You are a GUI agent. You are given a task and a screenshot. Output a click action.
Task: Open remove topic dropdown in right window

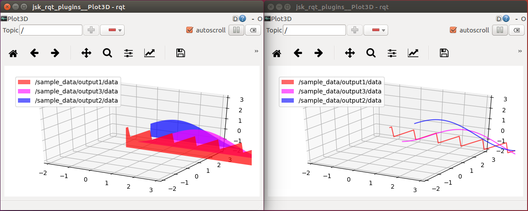point(376,30)
